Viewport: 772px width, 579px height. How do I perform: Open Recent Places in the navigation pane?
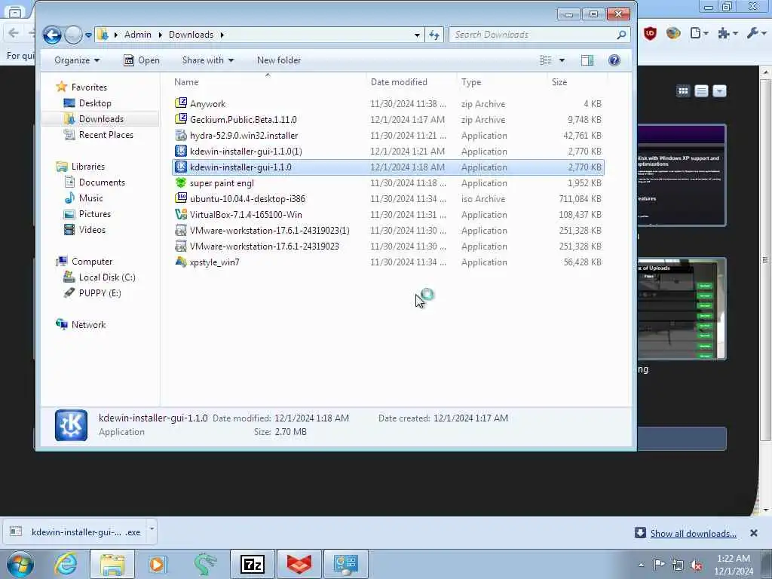106,134
